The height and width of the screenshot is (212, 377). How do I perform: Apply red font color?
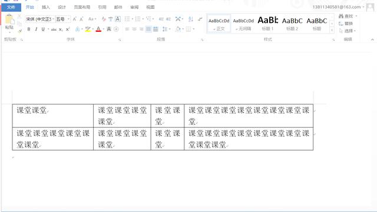pyautogui.click(x=98, y=29)
